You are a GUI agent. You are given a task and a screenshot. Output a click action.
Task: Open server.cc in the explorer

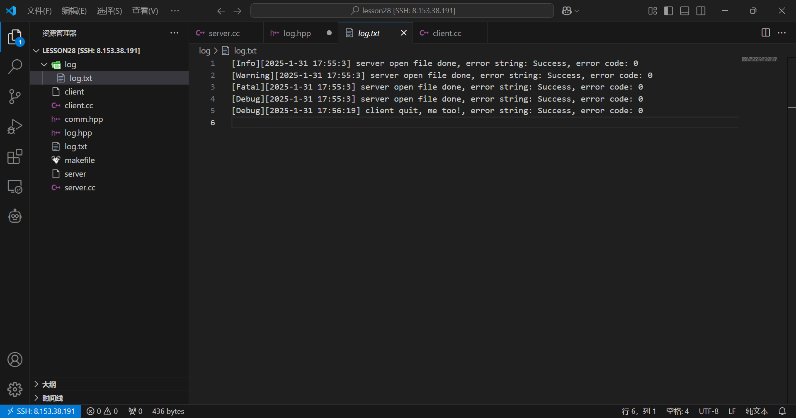tap(109, 187)
